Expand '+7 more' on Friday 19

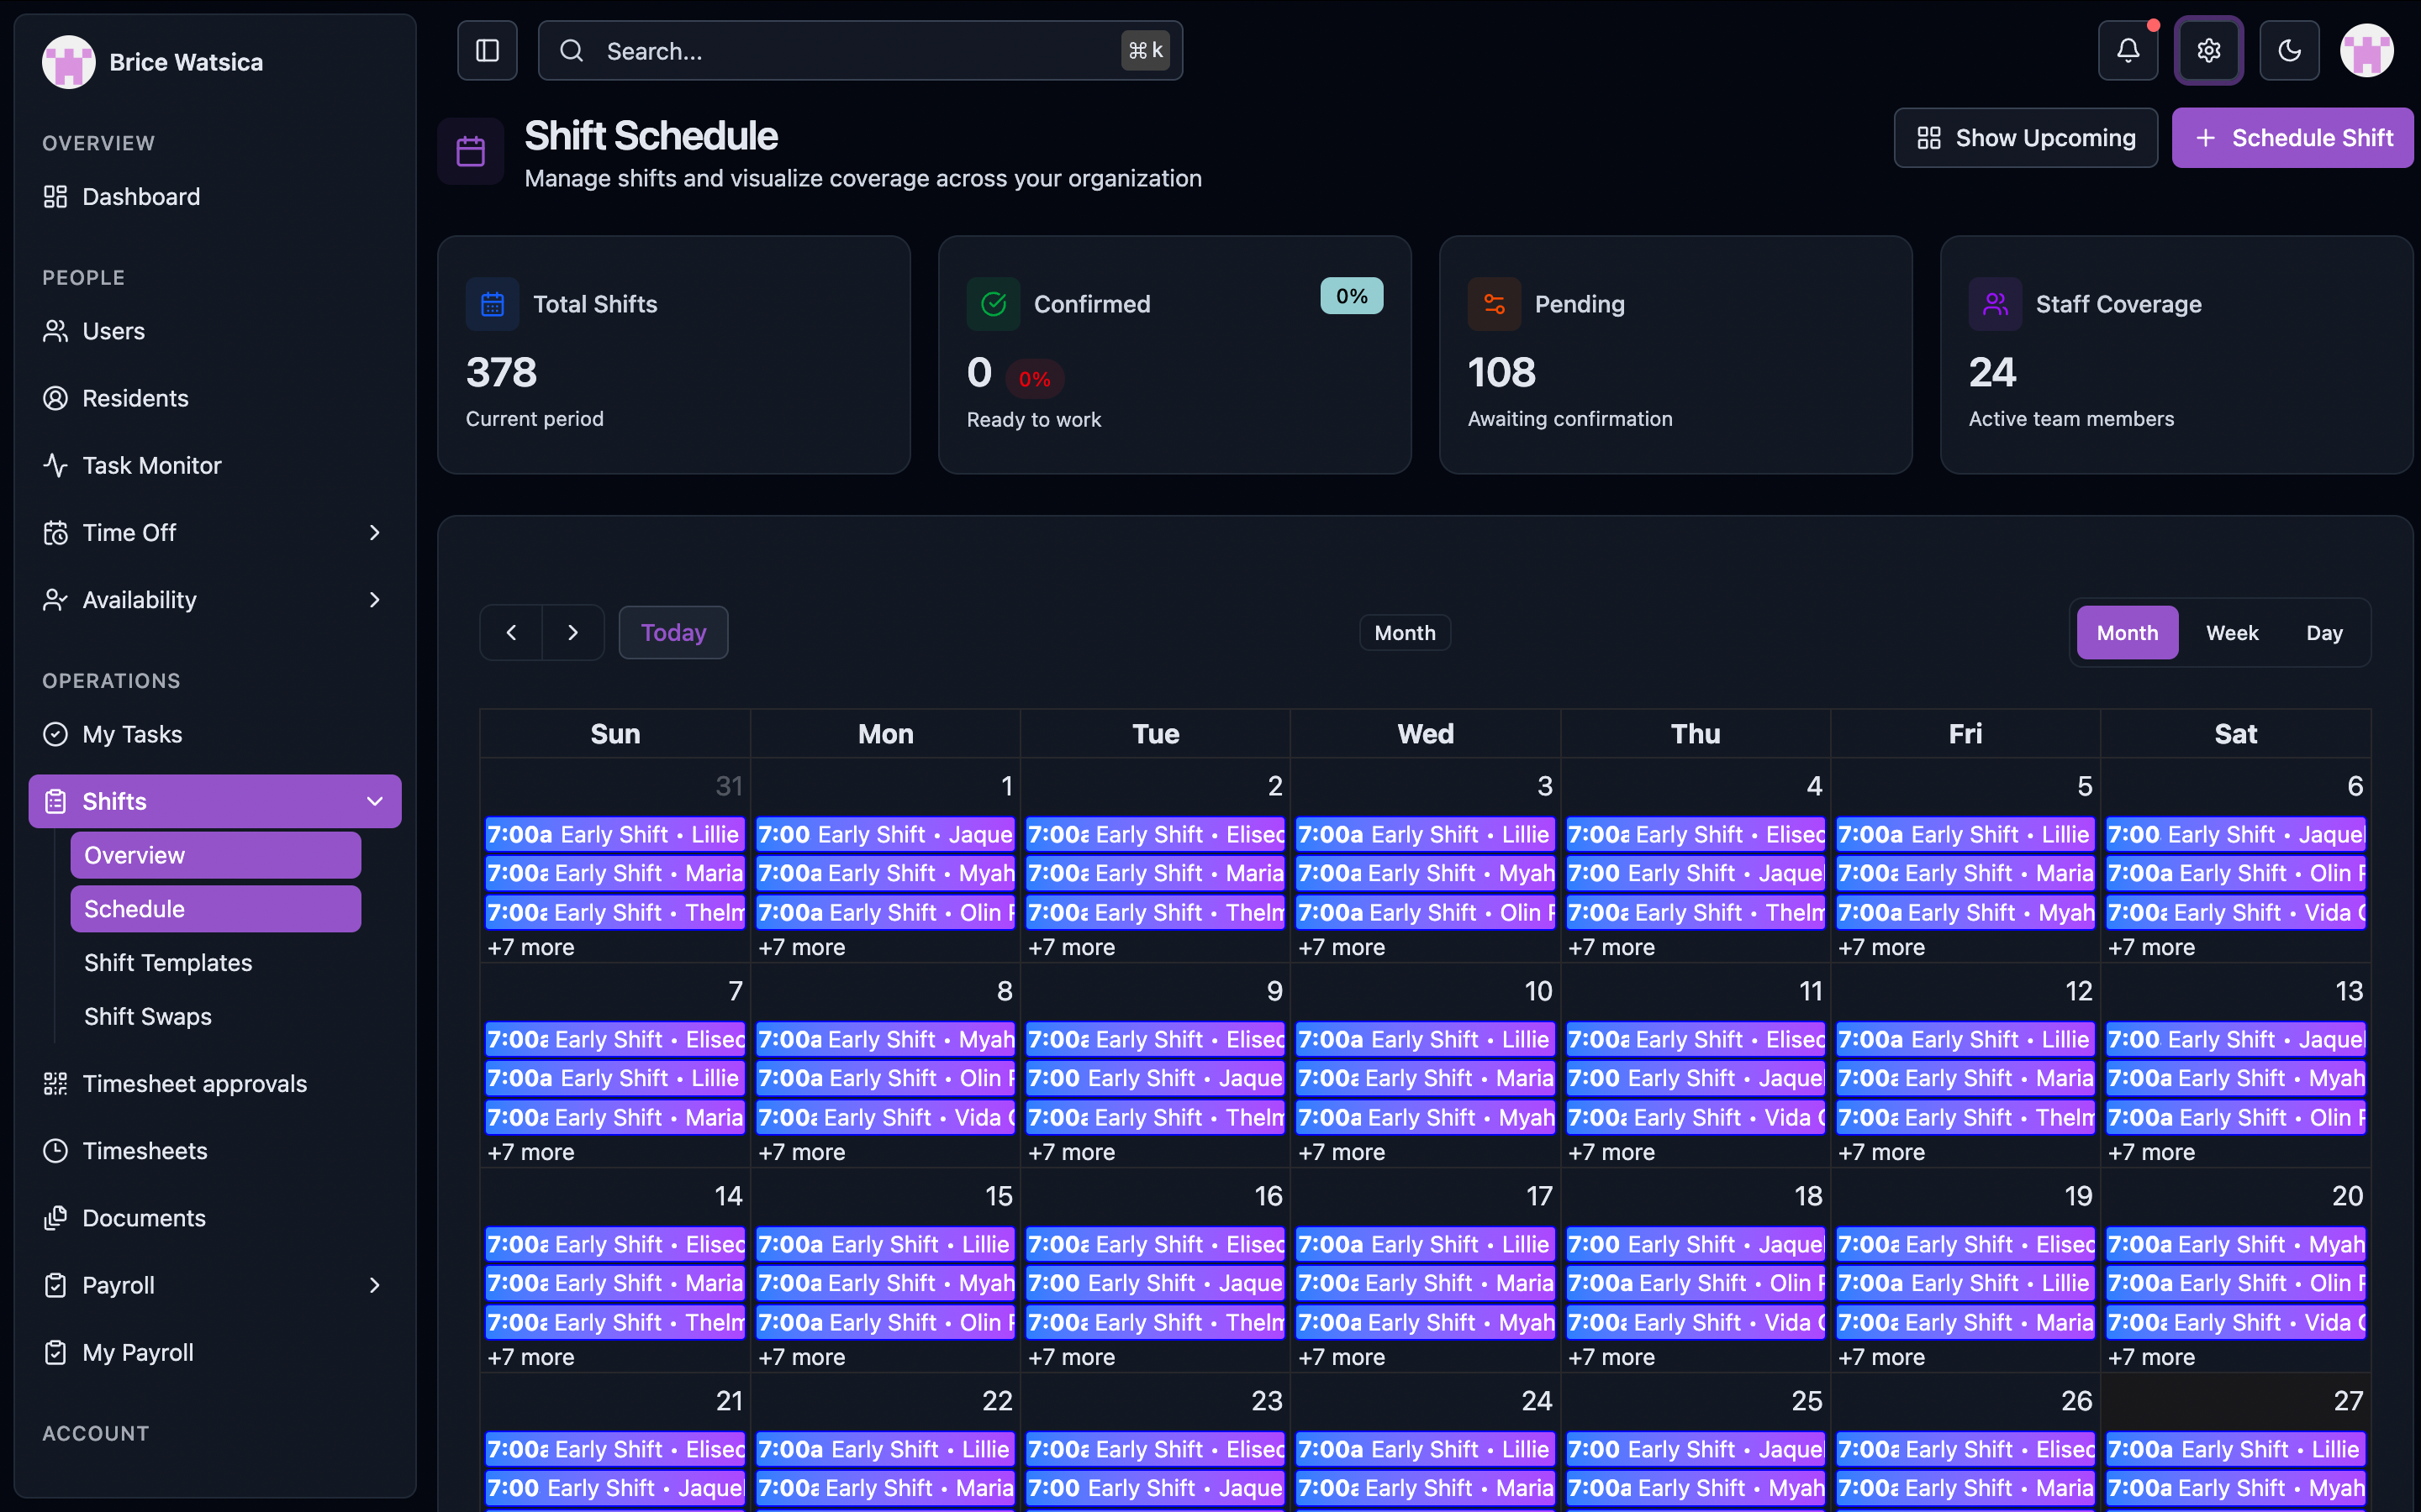pos(1880,1357)
